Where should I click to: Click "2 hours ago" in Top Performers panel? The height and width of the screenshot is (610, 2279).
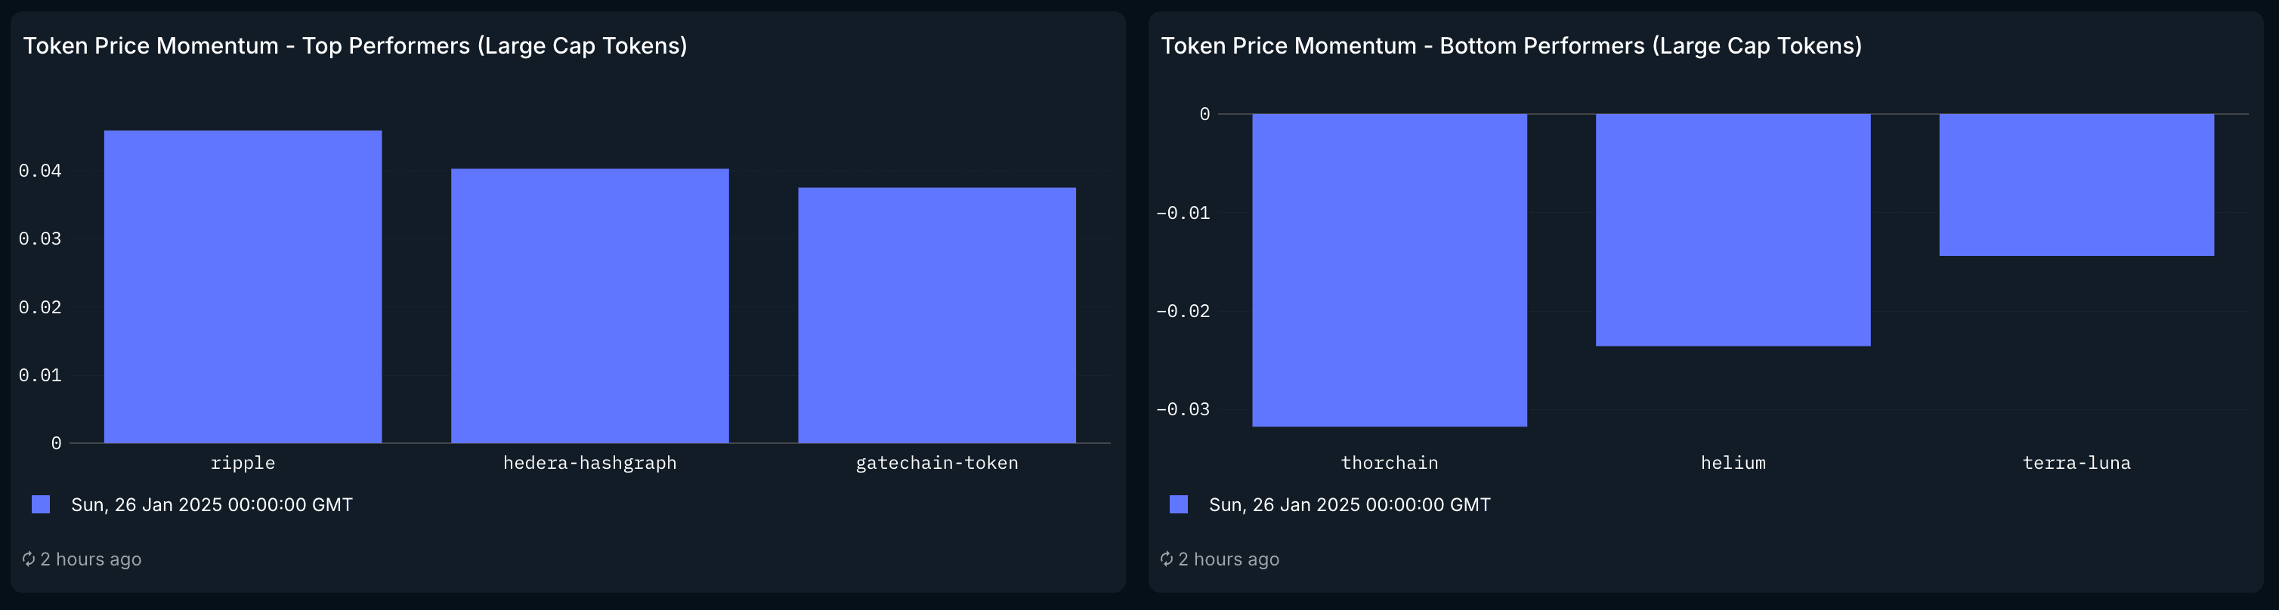(90, 559)
